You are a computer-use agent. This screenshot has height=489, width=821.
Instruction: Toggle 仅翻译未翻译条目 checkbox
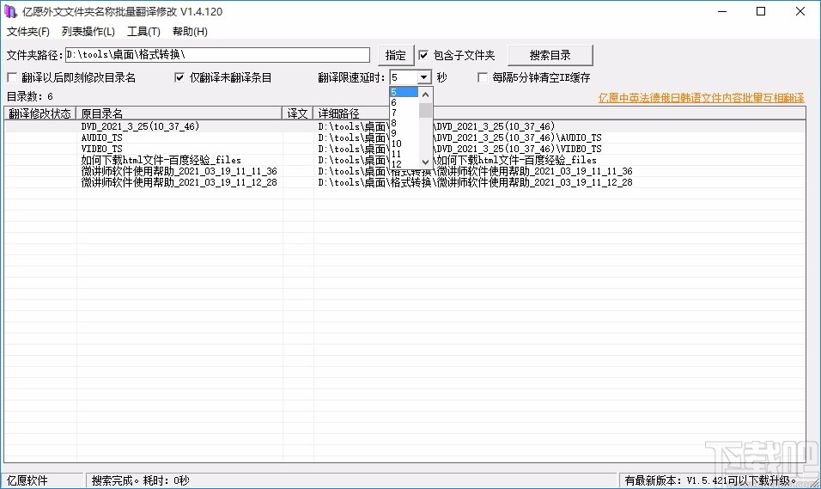[x=179, y=77]
